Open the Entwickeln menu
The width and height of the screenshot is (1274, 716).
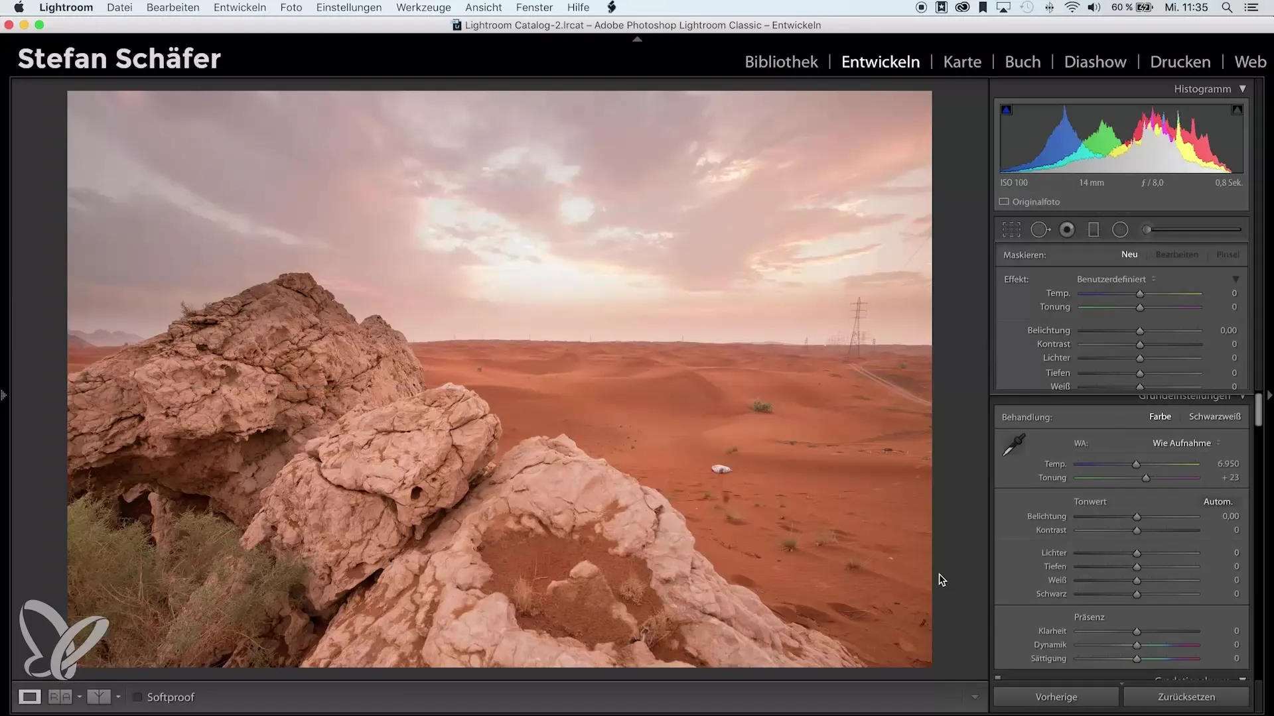click(x=240, y=7)
